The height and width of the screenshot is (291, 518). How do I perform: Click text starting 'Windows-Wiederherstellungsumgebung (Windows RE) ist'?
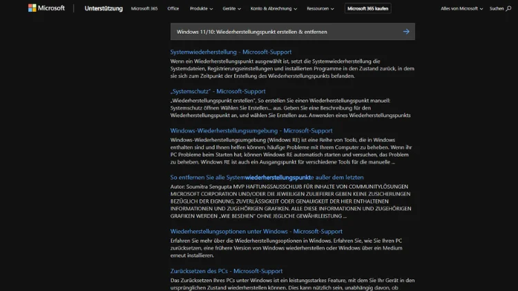pos(291,151)
